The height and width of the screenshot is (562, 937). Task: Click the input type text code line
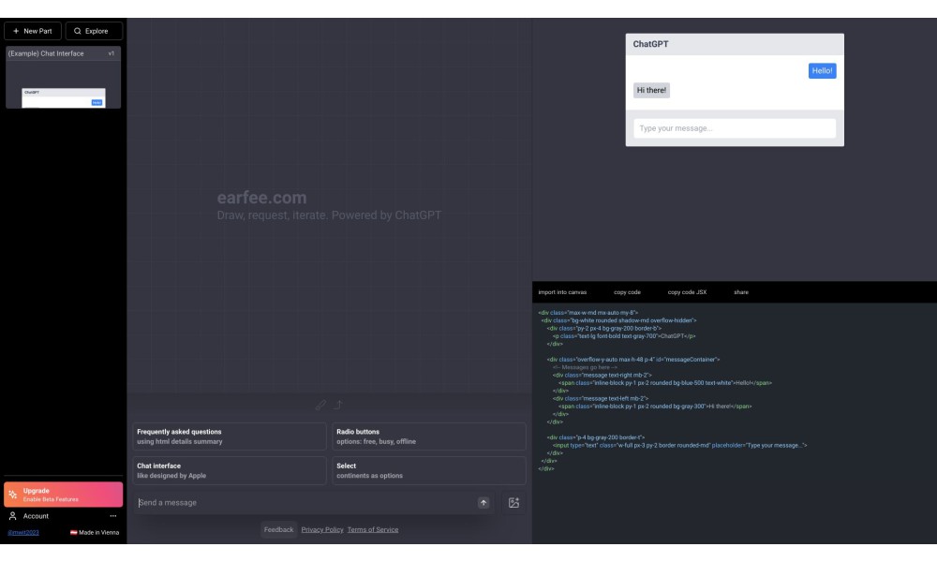[679, 446]
